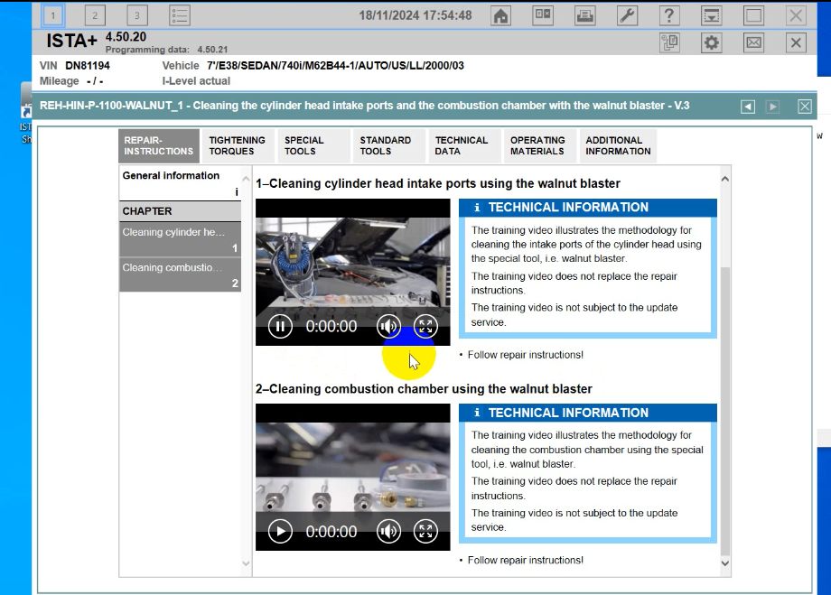Click the CHAPTER list header
The height and width of the screenshot is (595, 831).
(180, 211)
